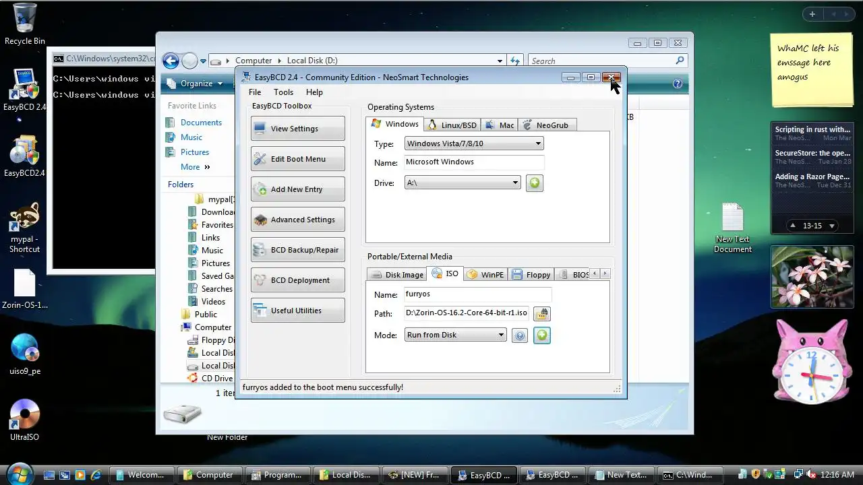Open Recycle Bin desktop icon
Viewport: 863px width, 485px height.
(x=25, y=24)
